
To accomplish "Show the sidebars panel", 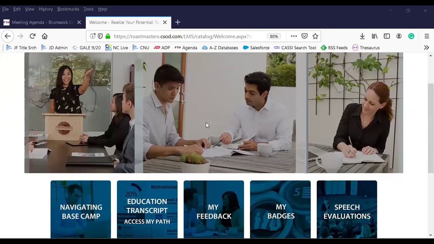I will tap(387, 36).
